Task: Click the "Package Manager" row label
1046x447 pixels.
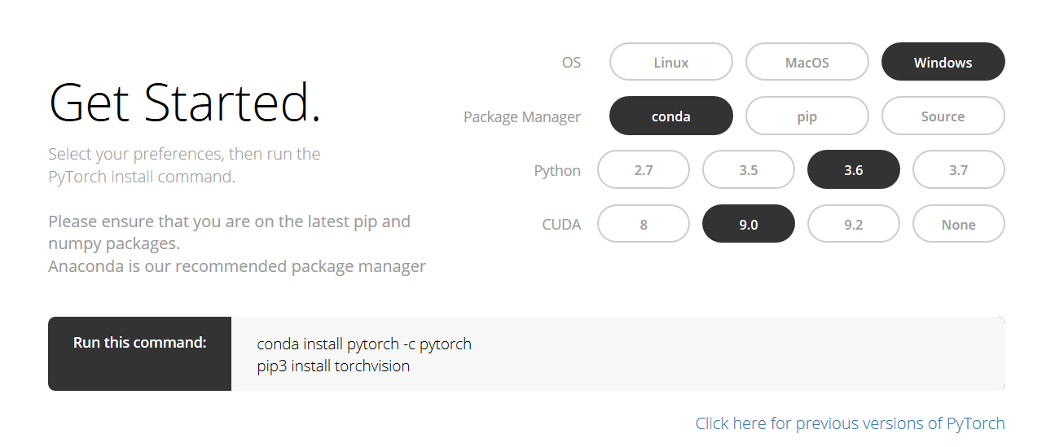Action: click(521, 116)
